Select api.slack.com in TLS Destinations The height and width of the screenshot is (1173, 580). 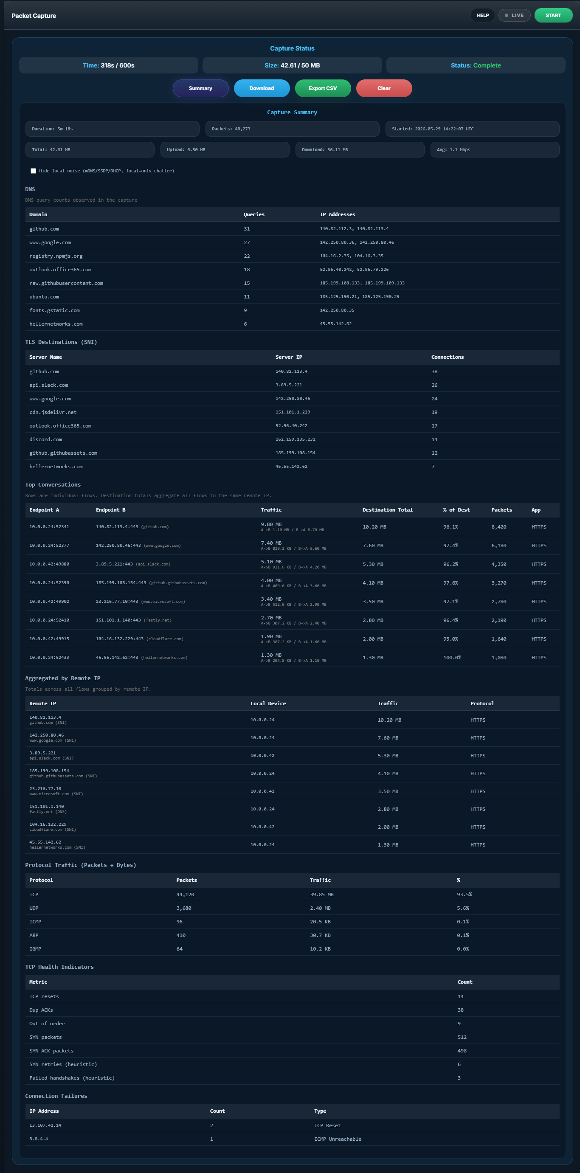(292, 385)
